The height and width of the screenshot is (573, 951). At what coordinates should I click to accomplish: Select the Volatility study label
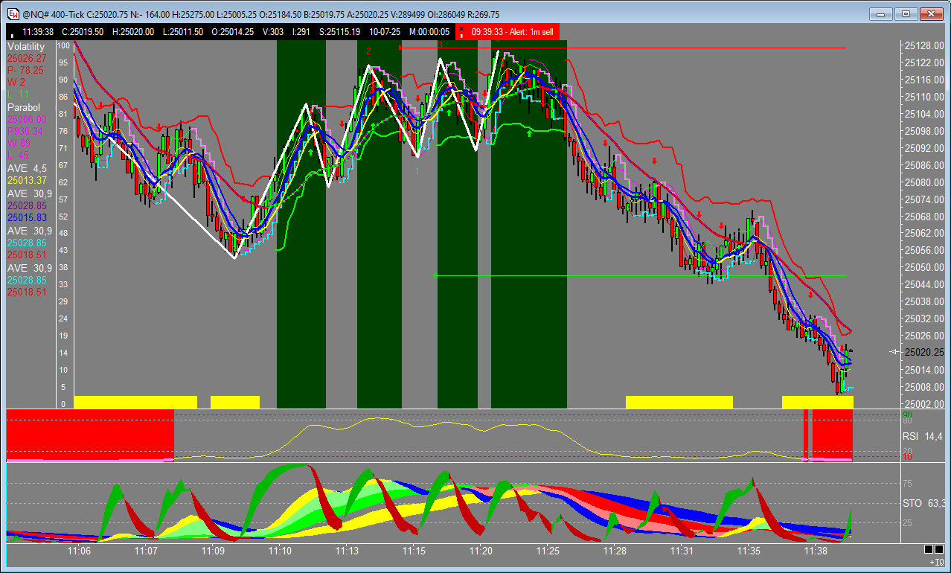click(27, 46)
